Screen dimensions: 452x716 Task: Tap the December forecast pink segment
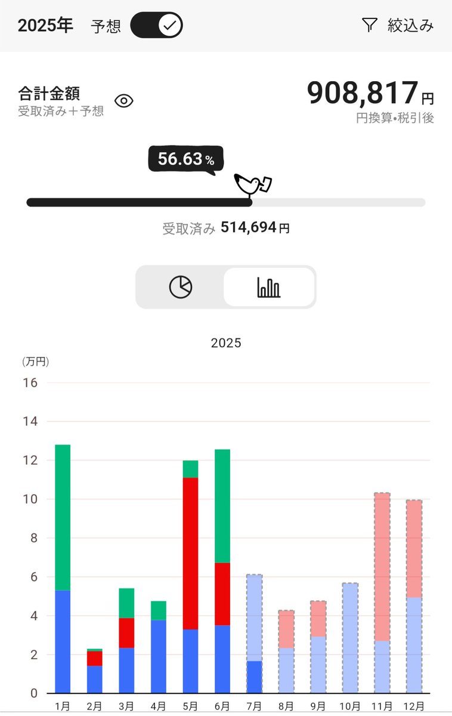point(413,549)
